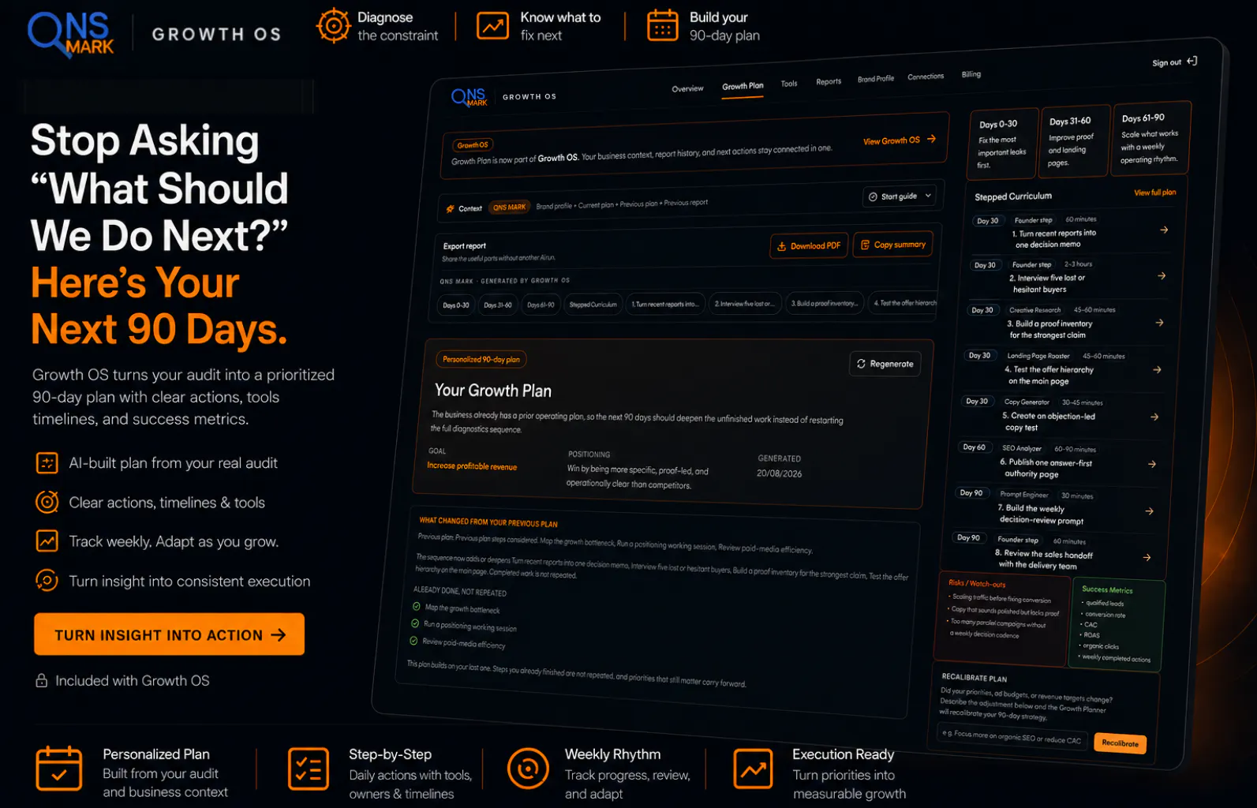Toggle the Run a positioning working session checkmark

click(x=415, y=623)
